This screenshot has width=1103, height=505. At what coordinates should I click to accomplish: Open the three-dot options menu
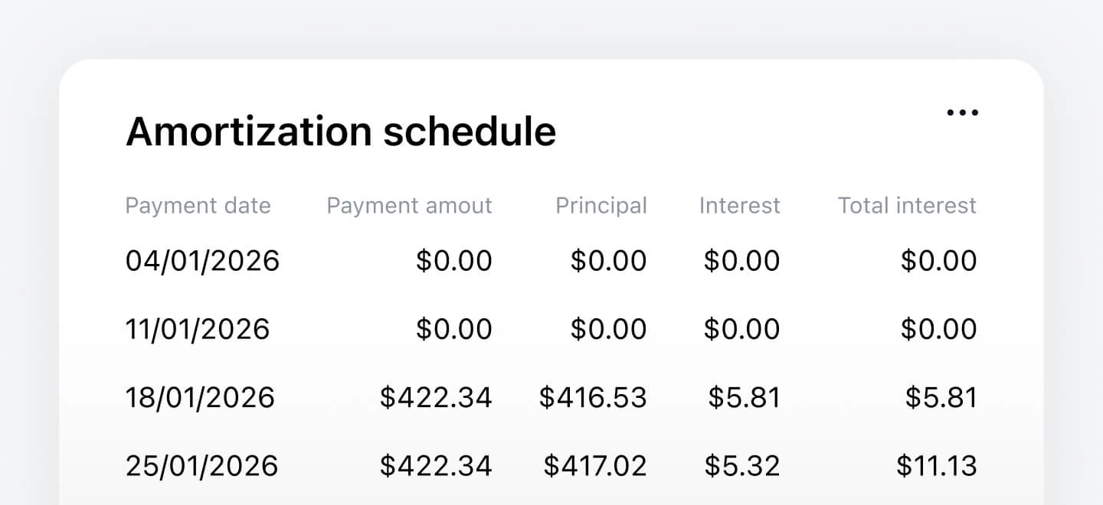(x=962, y=112)
